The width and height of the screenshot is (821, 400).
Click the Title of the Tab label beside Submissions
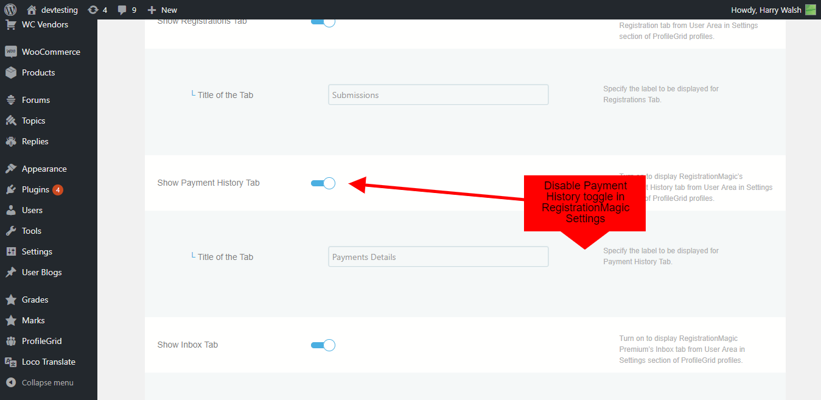tap(225, 95)
